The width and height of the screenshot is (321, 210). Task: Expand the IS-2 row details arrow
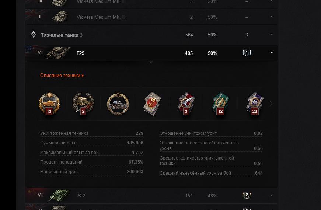(x=272, y=195)
